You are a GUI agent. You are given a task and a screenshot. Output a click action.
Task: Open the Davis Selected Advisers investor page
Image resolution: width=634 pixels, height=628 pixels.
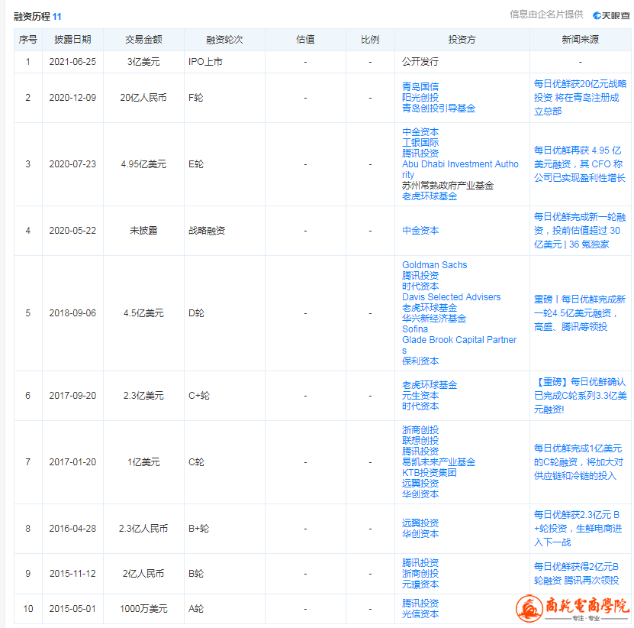click(x=451, y=297)
